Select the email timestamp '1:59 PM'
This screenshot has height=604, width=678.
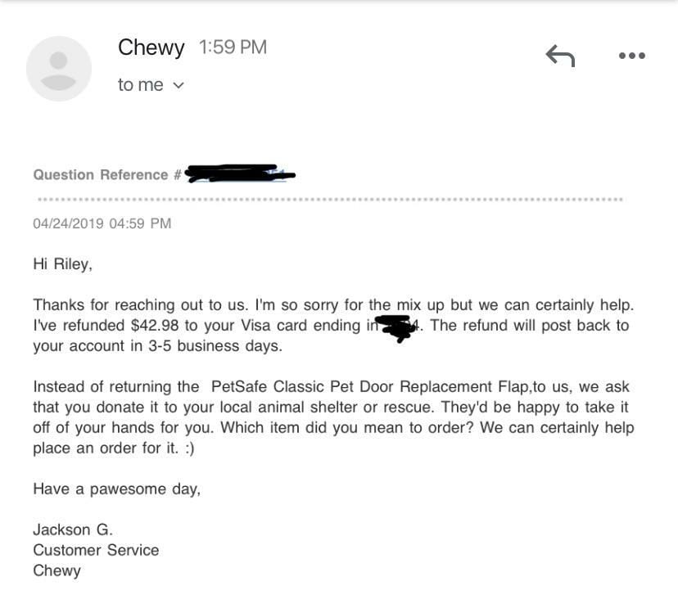point(232,47)
